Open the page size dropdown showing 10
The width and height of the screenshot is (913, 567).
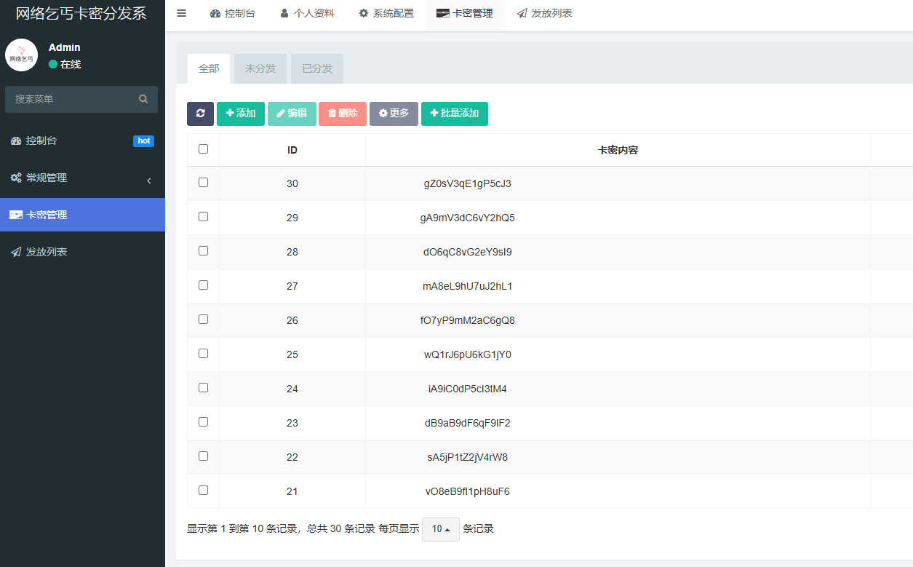click(440, 529)
